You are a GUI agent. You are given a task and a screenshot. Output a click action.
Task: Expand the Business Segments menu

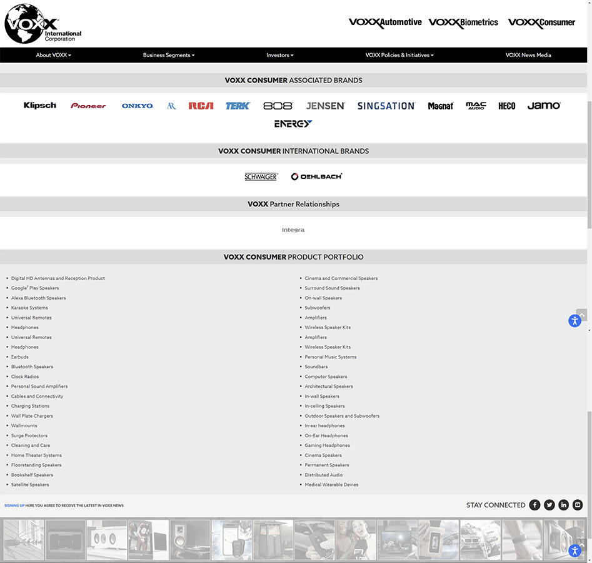169,55
